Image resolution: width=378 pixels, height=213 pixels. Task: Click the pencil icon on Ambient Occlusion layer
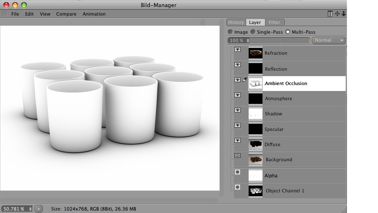(244, 80)
